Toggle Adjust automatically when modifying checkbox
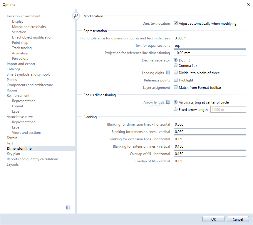Screen dimensions: 253x225 175,23
